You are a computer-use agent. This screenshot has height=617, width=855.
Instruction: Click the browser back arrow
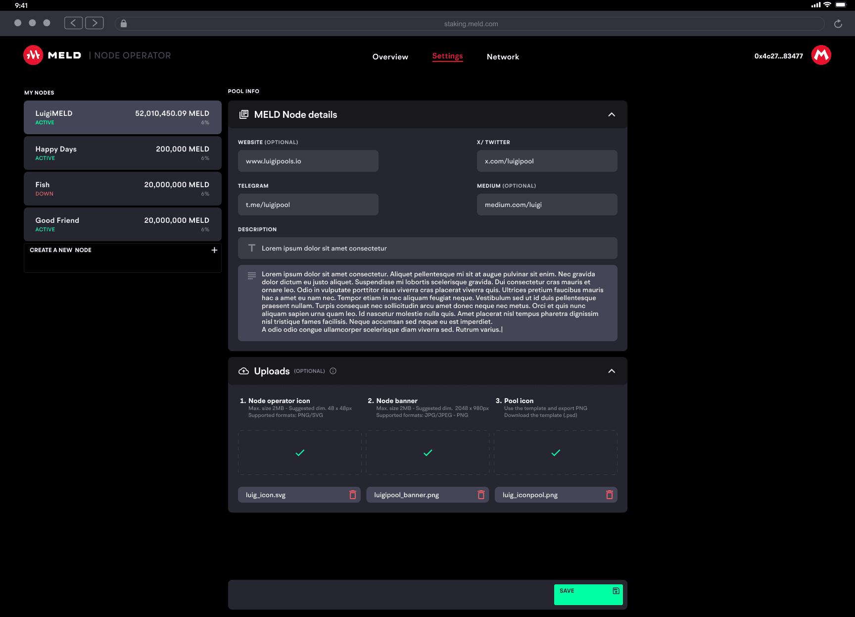point(73,22)
